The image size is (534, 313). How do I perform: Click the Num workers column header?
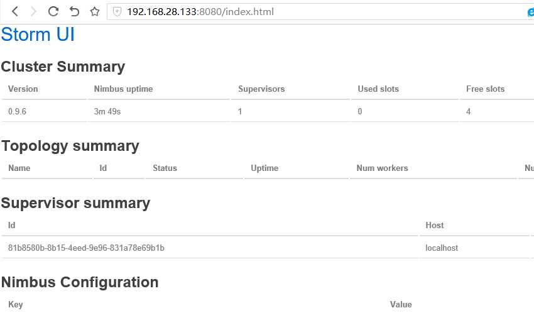click(382, 168)
